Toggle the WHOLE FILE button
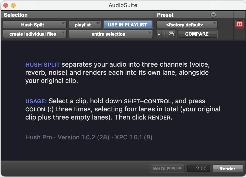The height and width of the screenshot is (177, 246). tap(167, 169)
